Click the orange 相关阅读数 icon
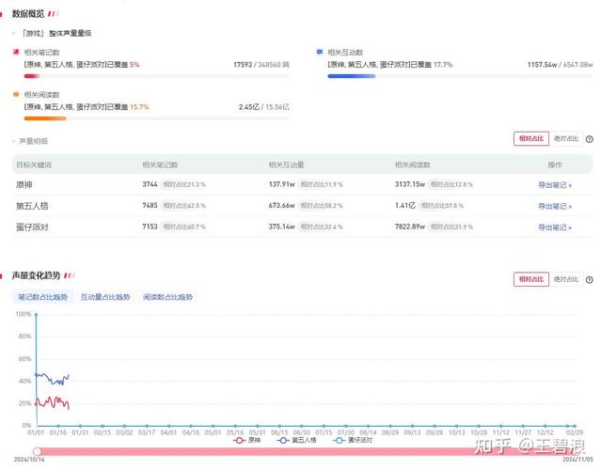 click(16, 95)
